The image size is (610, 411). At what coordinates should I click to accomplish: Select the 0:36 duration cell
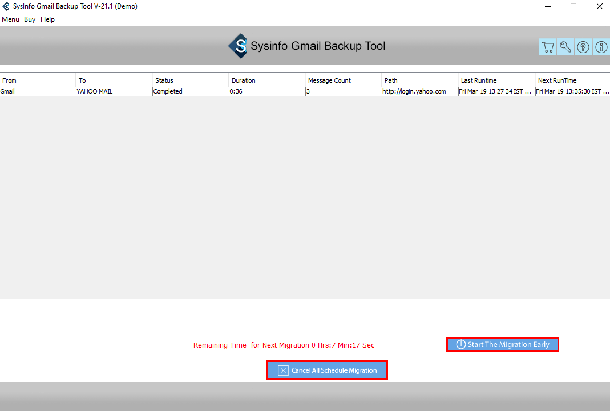pos(267,91)
